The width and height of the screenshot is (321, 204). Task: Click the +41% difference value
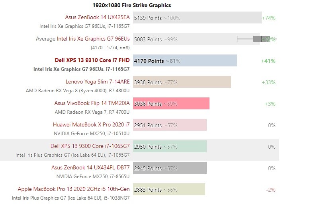[268, 61]
